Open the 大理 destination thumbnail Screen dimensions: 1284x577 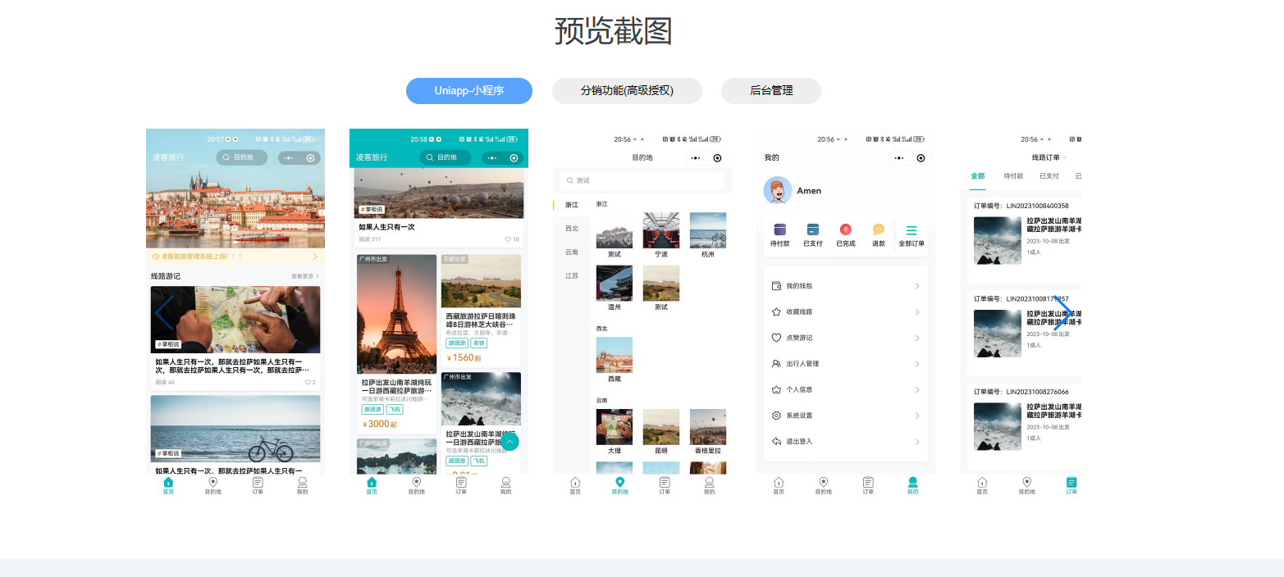click(615, 427)
